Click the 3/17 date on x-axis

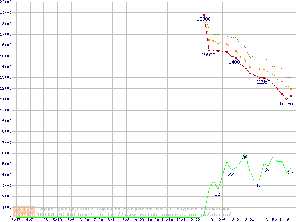coord(16,220)
